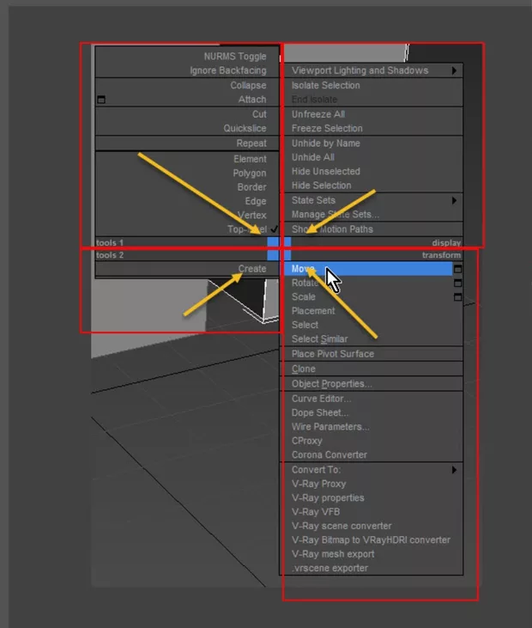Toggle the Top-level sub-object checkmark
The width and height of the screenshot is (532, 628).
pos(275,229)
